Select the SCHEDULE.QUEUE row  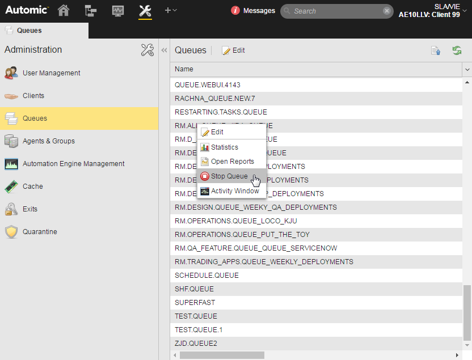pyautogui.click(x=206, y=276)
